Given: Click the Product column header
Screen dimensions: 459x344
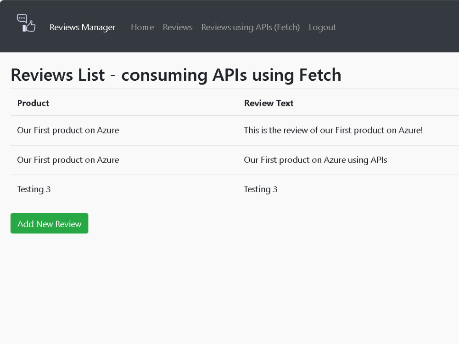Looking at the screenshot, I should click(33, 103).
